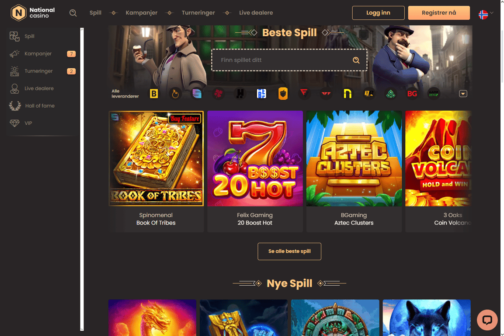Click the VIP diamond icon in sidebar
The height and width of the screenshot is (336, 504).
[14, 123]
